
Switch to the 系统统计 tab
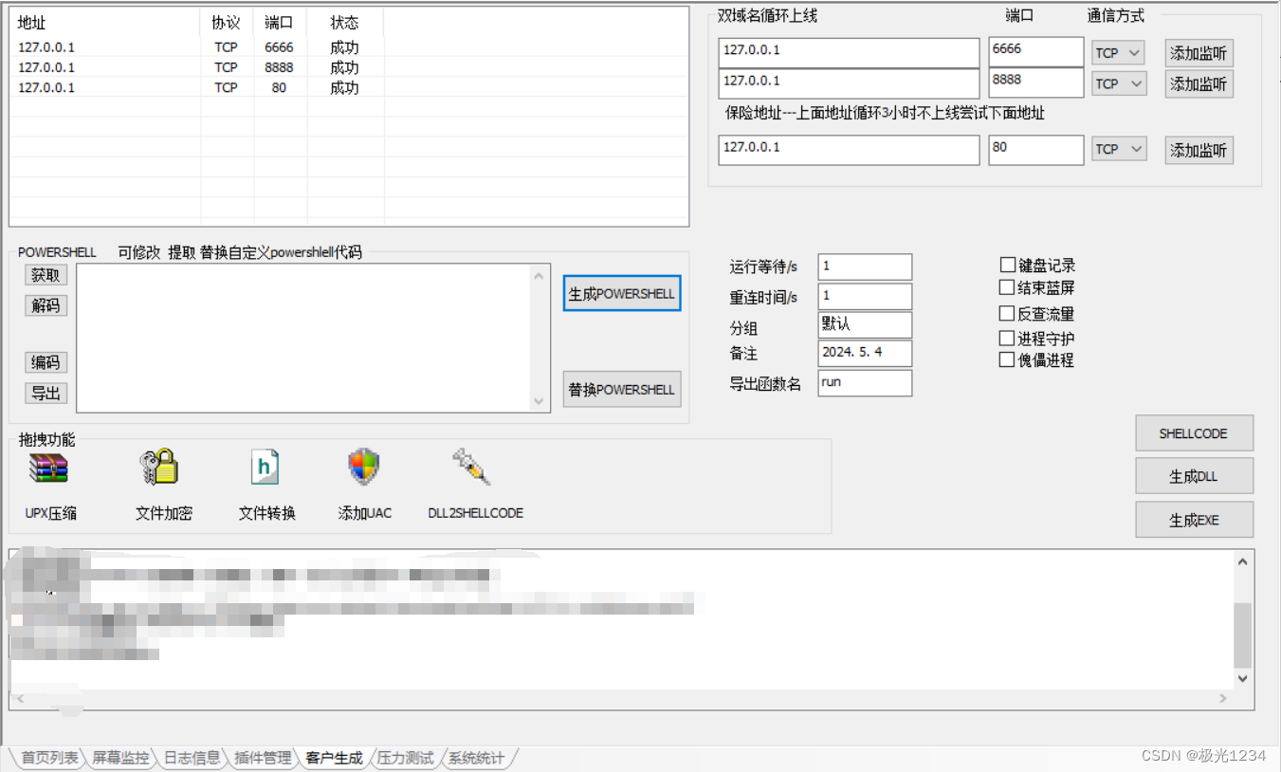pyautogui.click(x=476, y=758)
